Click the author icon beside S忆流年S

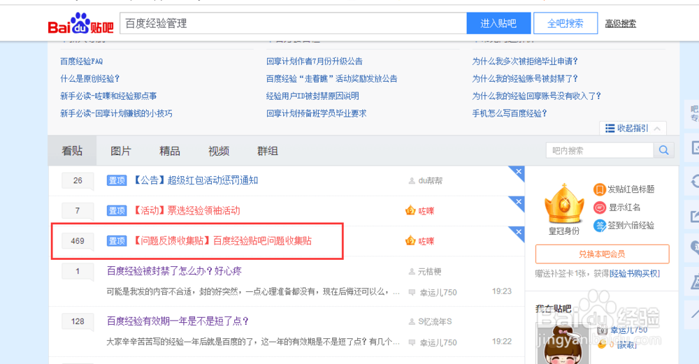(412, 321)
